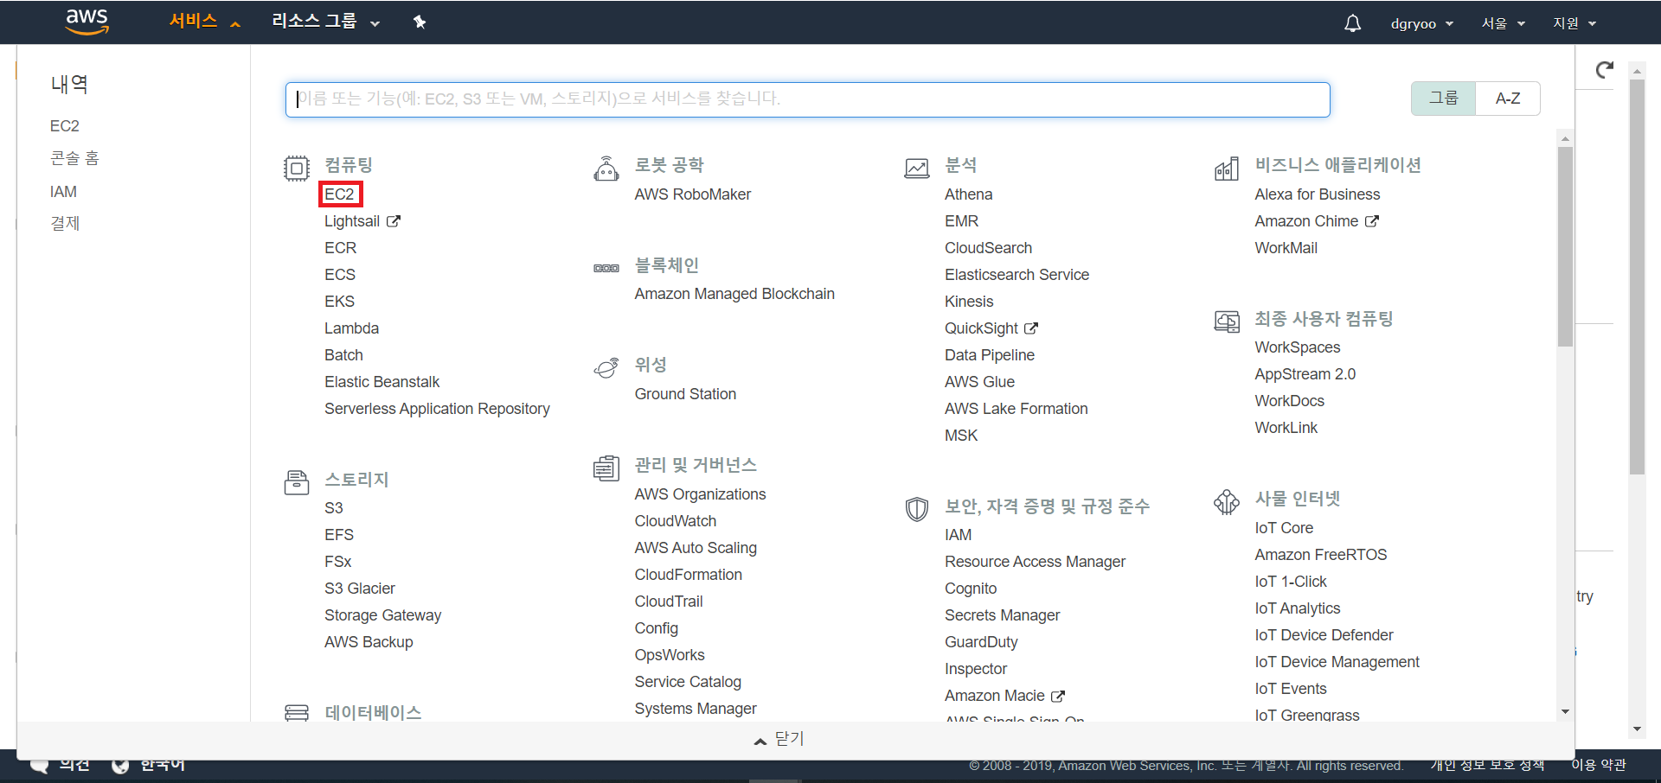Click the satellite (위성) planet icon

point(606,367)
